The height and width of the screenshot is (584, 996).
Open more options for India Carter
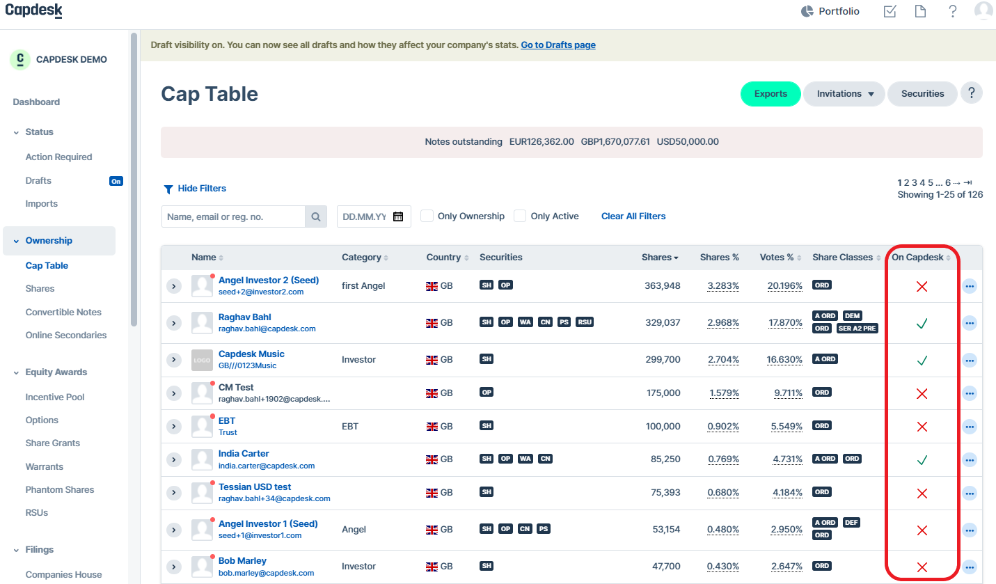[x=970, y=460]
